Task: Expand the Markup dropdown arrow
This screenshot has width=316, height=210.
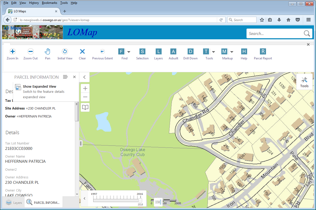Action: pos(232,52)
